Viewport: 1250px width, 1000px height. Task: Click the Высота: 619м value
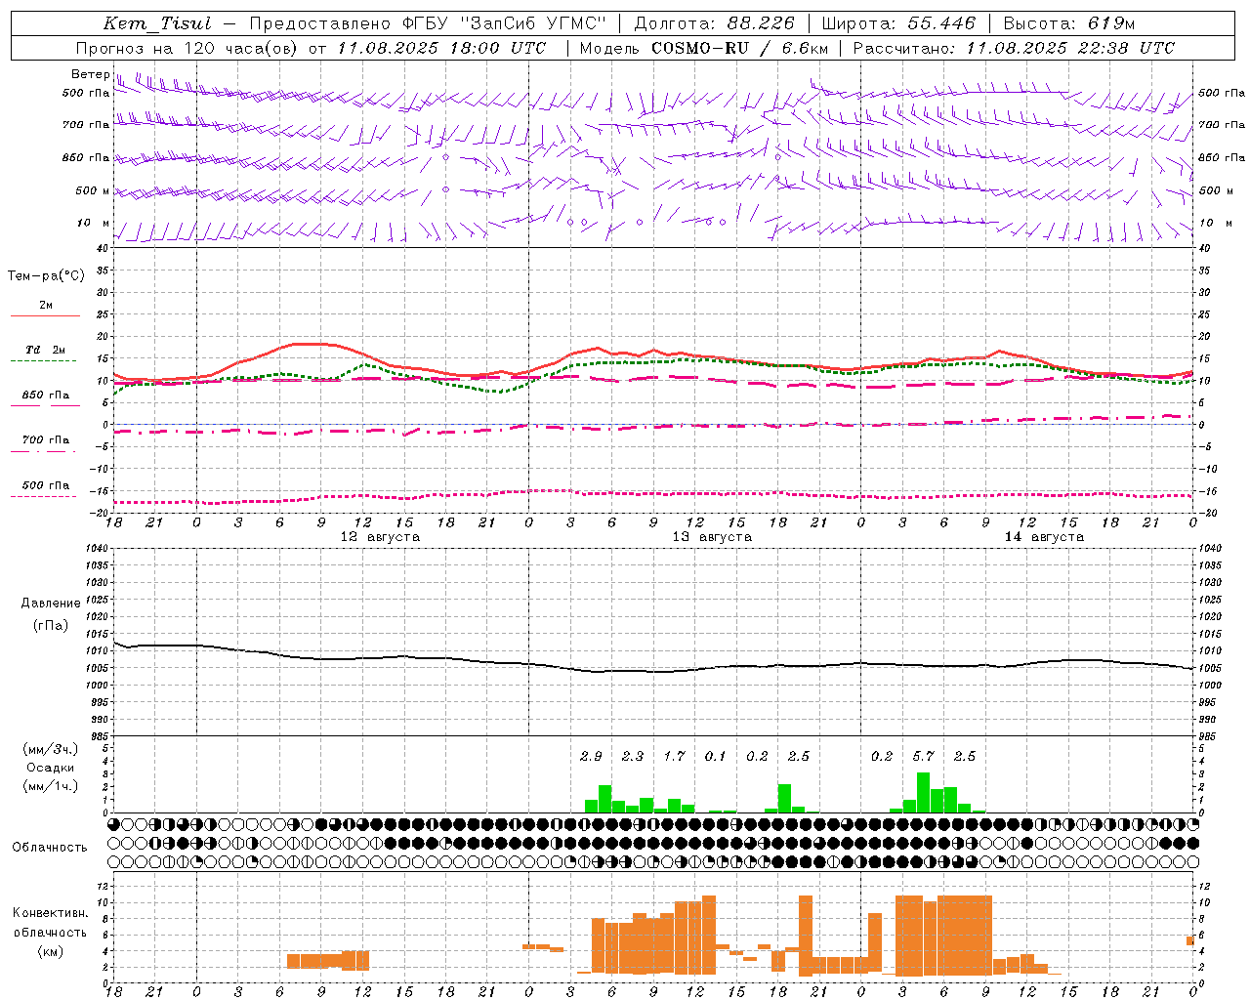tap(1068, 23)
